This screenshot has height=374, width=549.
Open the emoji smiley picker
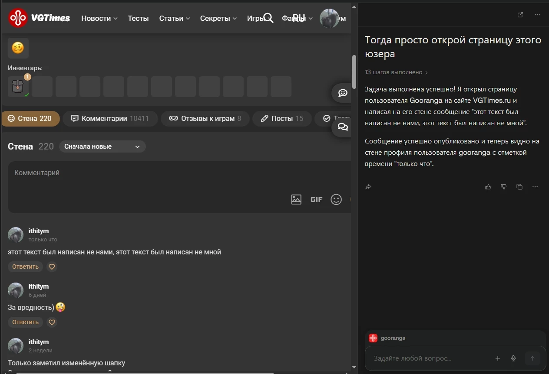336,199
